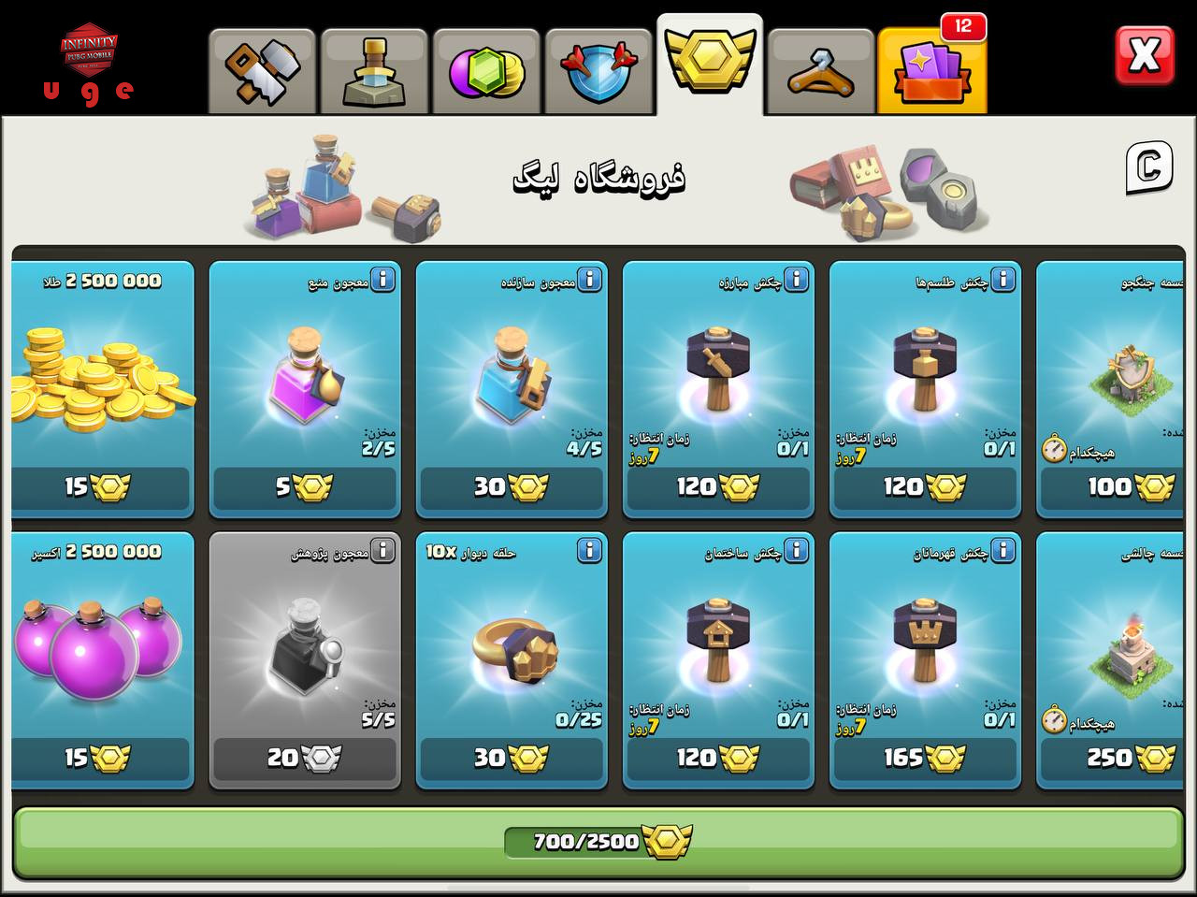1197x897 pixels.
Task: Purchase Hammer of Heroes for 165 medals
Action: tap(925, 758)
